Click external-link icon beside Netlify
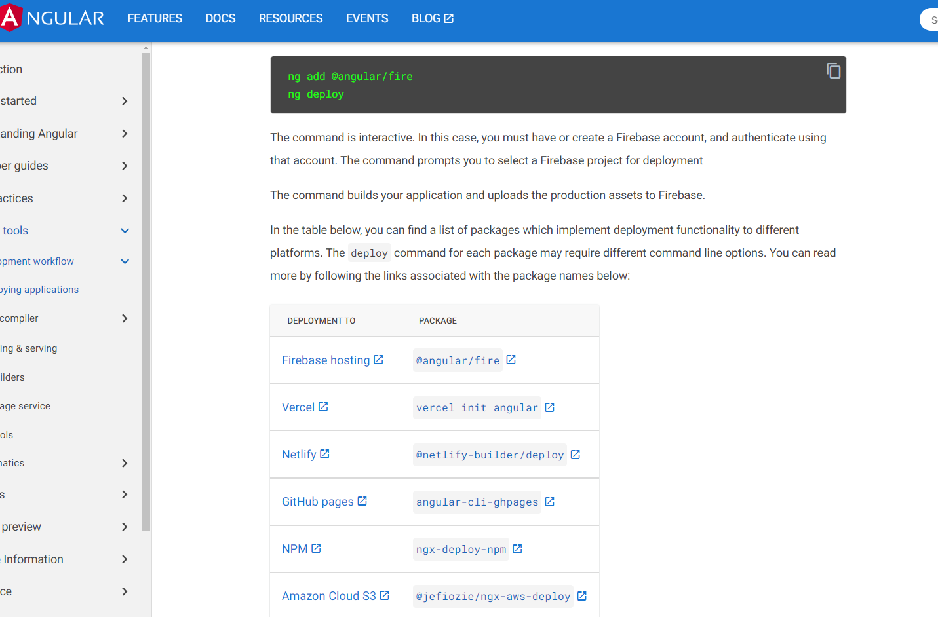Image resolution: width=938 pixels, height=617 pixels. point(324,454)
